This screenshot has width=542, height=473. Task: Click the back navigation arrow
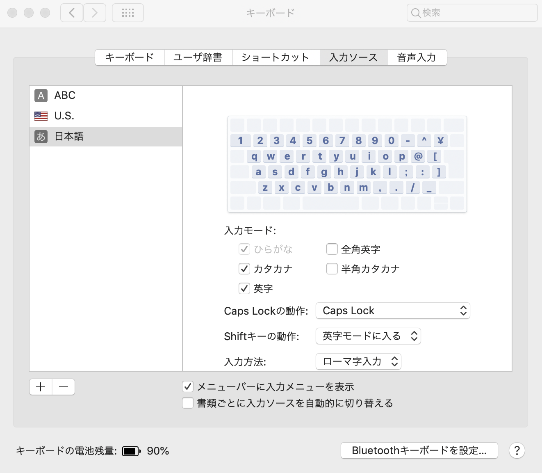(72, 13)
